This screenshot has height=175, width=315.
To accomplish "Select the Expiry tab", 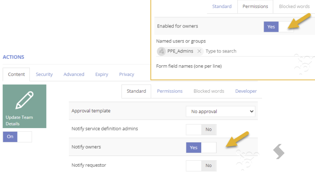I will pyautogui.click(x=102, y=74).
